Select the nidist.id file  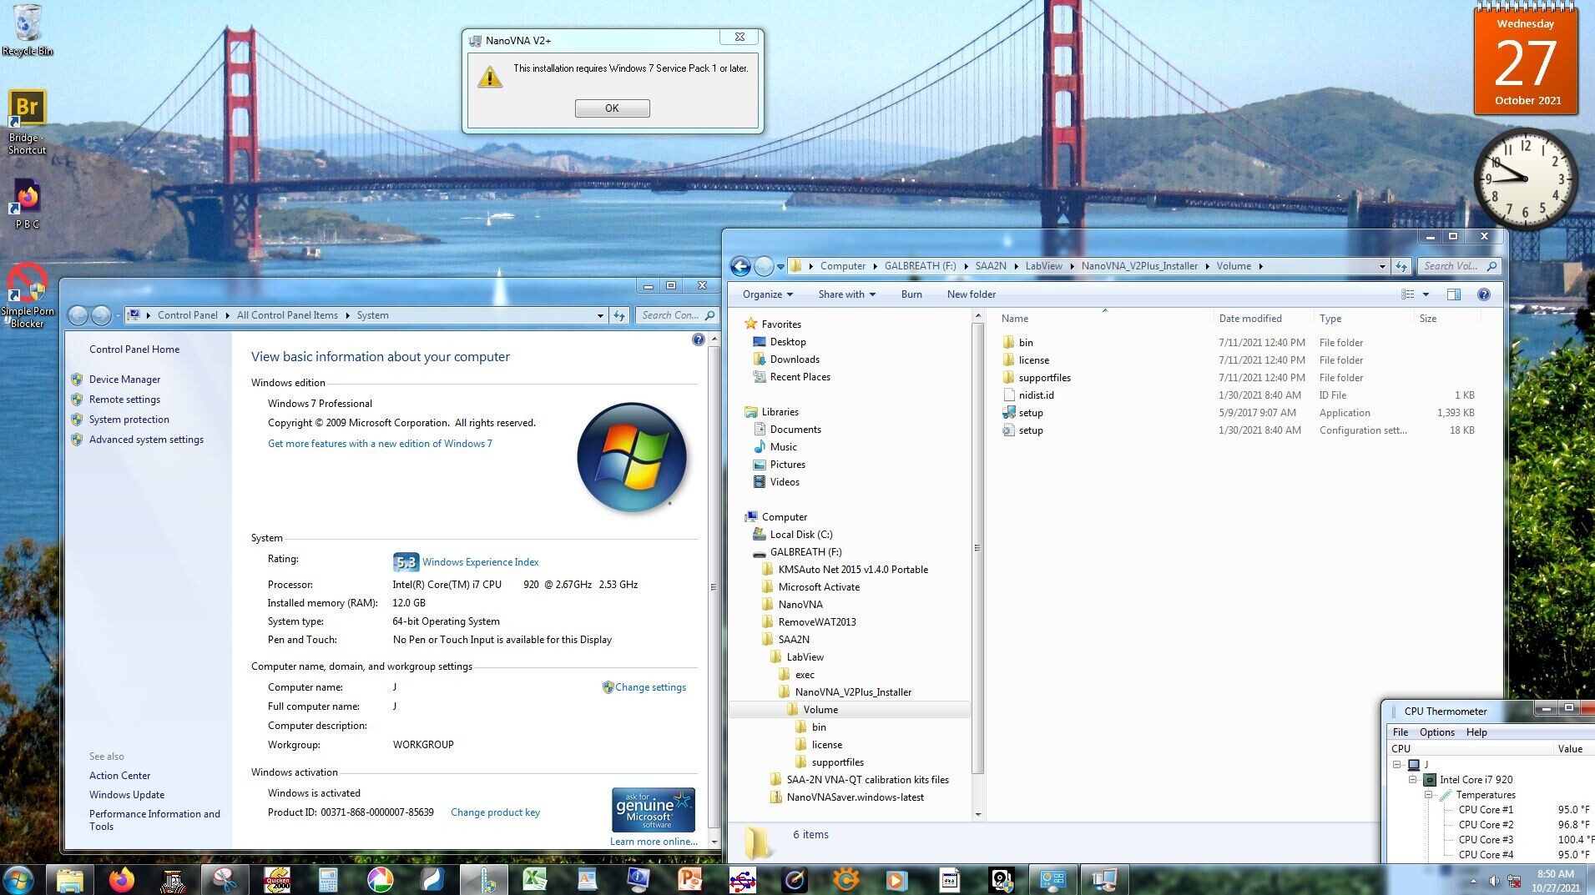point(1036,395)
